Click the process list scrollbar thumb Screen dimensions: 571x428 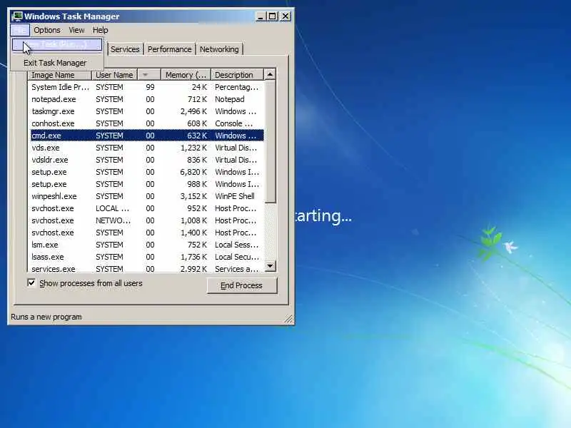pos(270,141)
